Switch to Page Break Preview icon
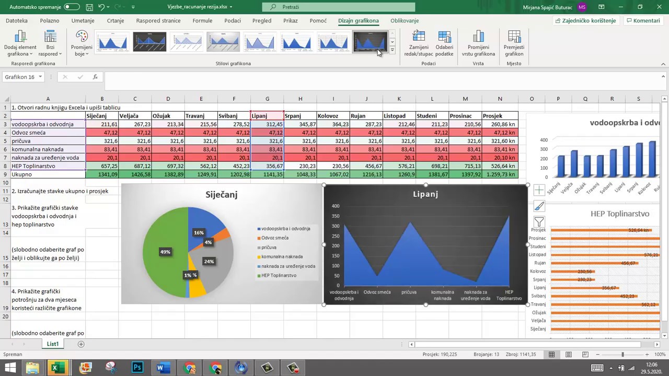The height and width of the screenshot is (376, 669). point(585,355)
